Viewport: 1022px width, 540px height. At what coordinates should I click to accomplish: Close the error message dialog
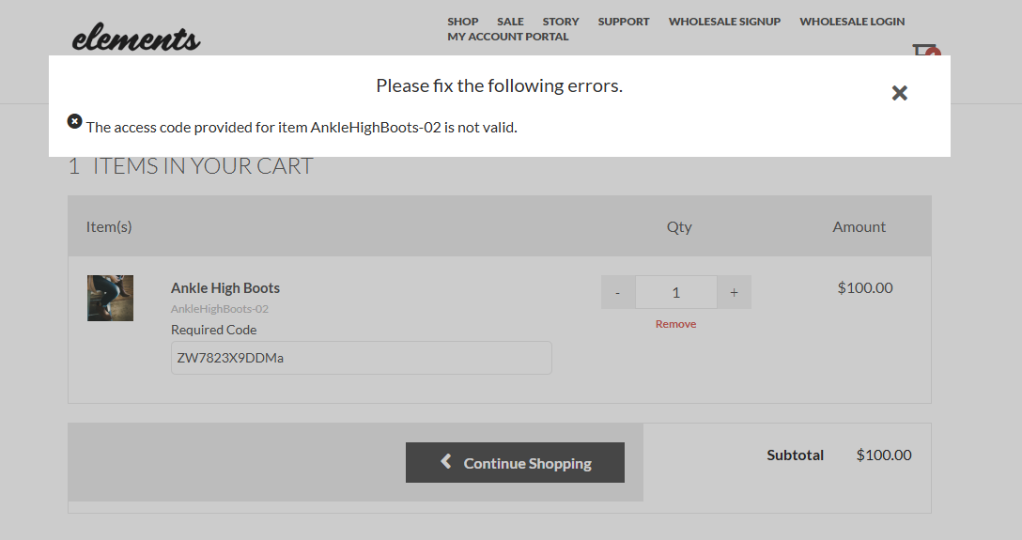pyautogui.click(x=900, y=93)
